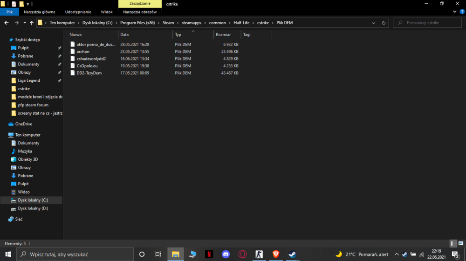This screenshot has width=466, height=261.
Task: Open Dysk lokalny (D:) in sidebar
Action: click(x=33, y=208)
